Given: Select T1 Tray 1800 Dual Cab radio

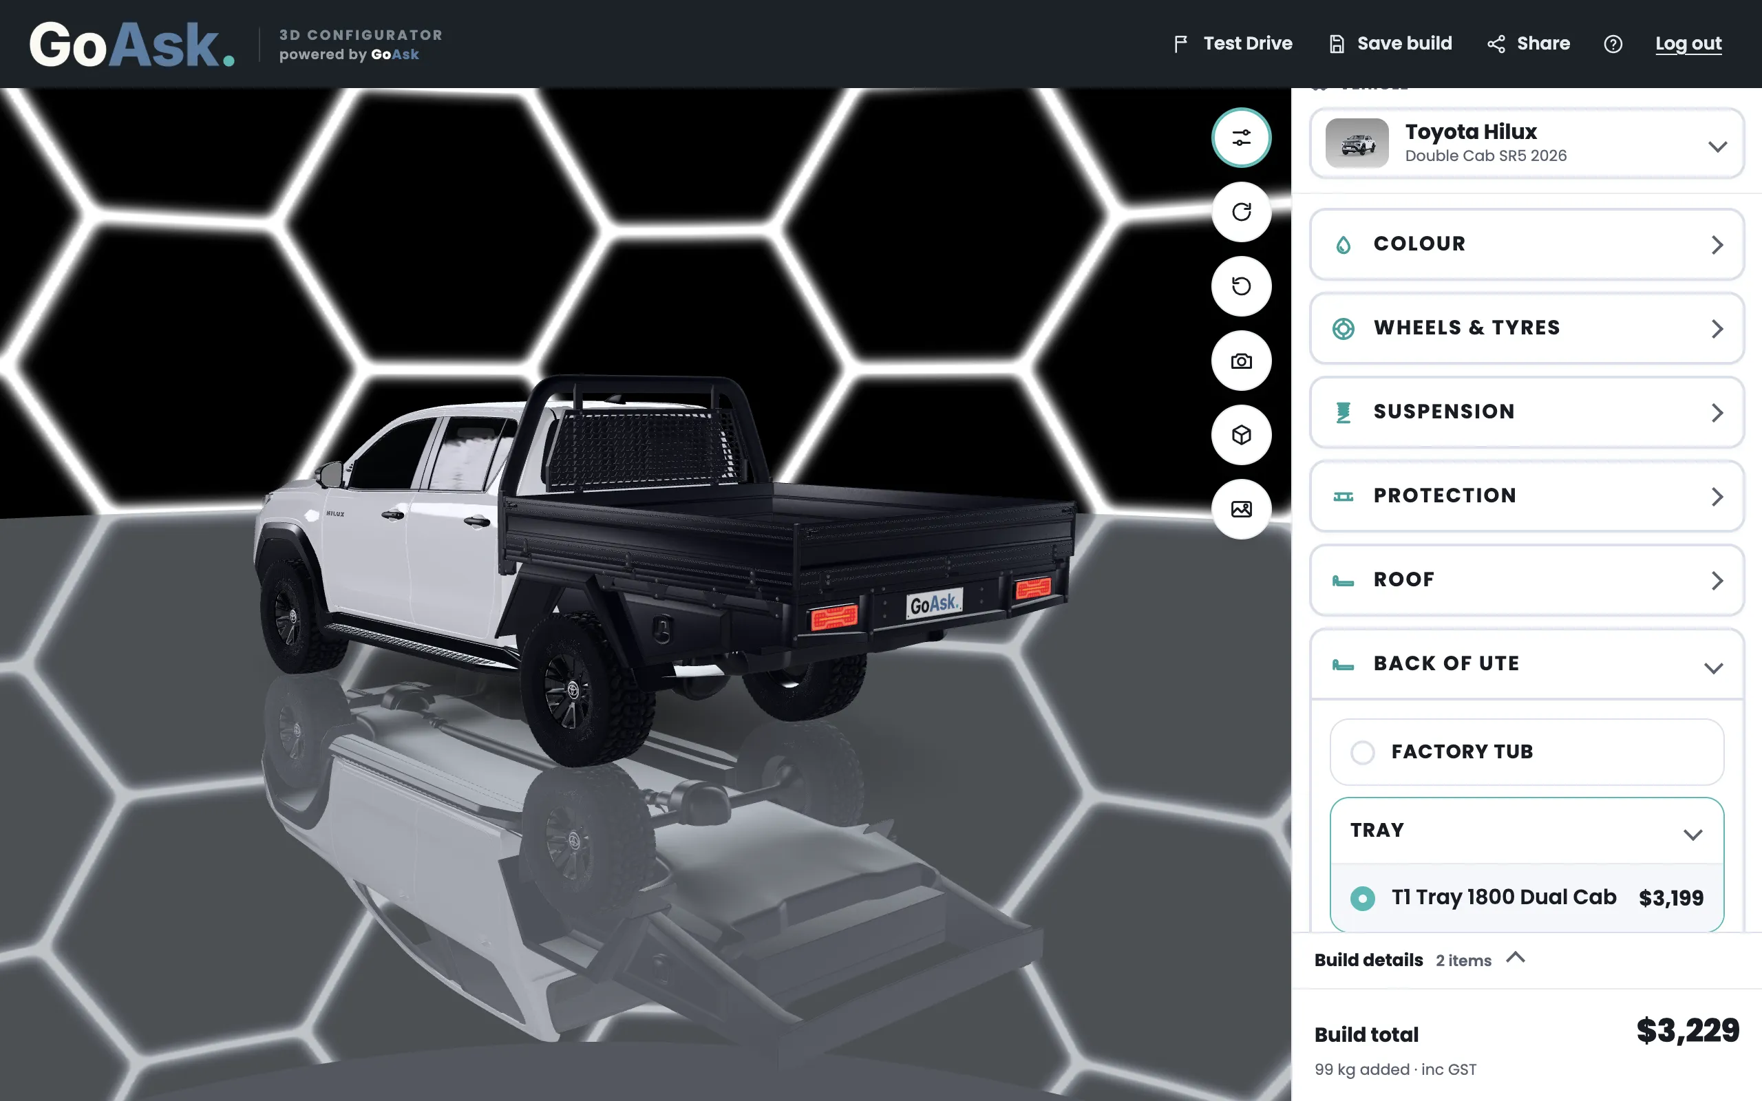Looking at the screenshot, I should click(x=1362, y=898).
